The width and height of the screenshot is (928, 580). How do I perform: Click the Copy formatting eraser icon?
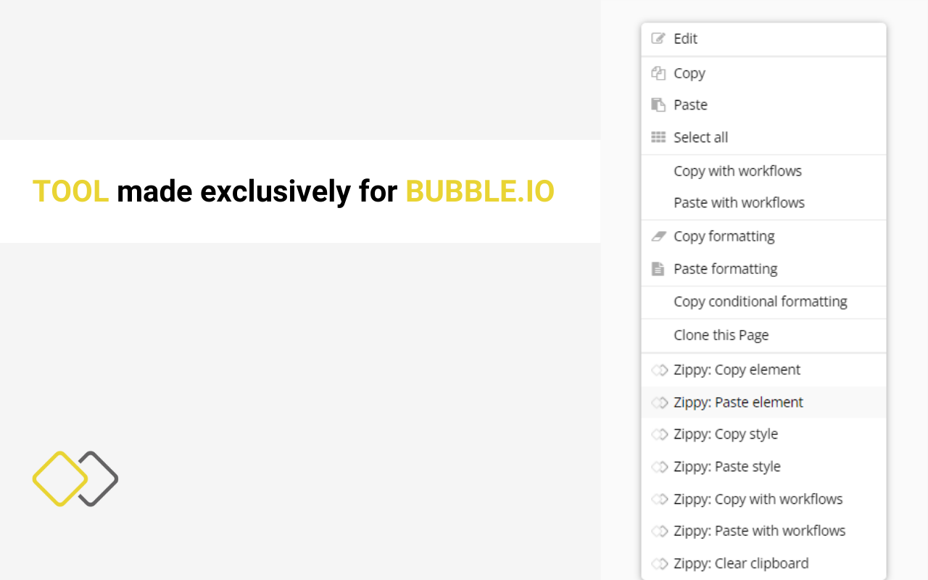click(x=658, y=236)
